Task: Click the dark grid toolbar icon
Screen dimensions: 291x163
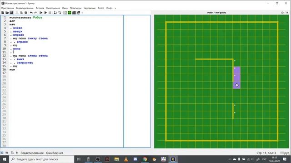Action: pyautogui.click(x=74, y=13)
